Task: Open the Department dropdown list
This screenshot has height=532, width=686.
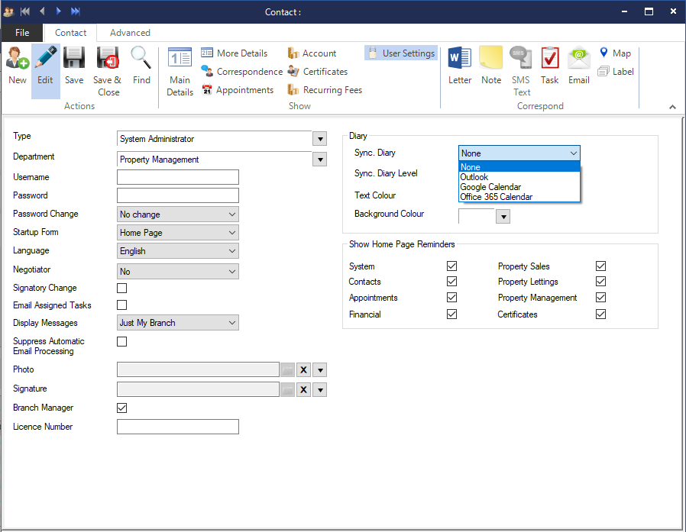Action: click(x=319, y=160)
